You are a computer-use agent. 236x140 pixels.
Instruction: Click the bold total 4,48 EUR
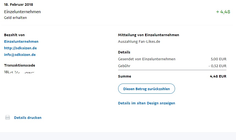pyautogui.click(x=218, y=76)
